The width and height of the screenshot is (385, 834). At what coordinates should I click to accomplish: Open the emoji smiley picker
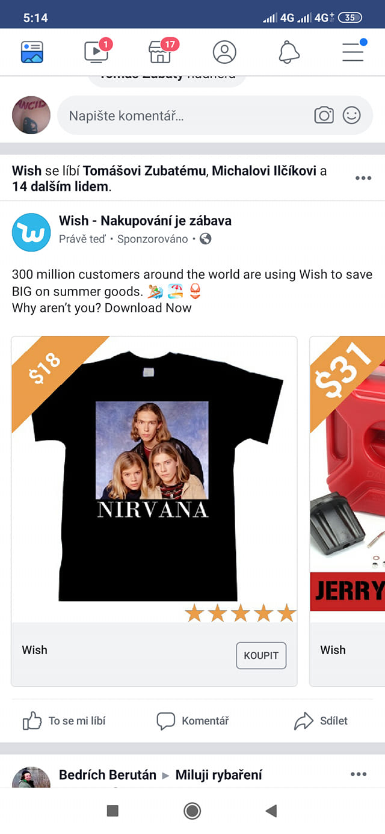click(x=352, y=115)
